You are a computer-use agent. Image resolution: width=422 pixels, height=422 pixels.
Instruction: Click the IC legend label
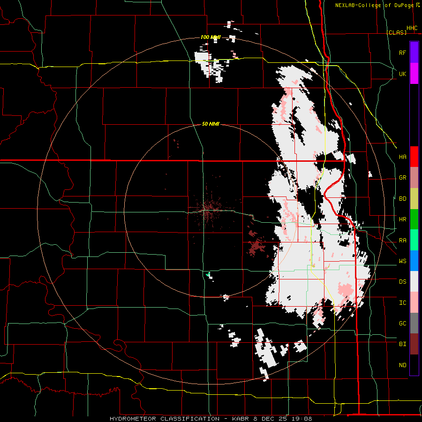(402, 303)
